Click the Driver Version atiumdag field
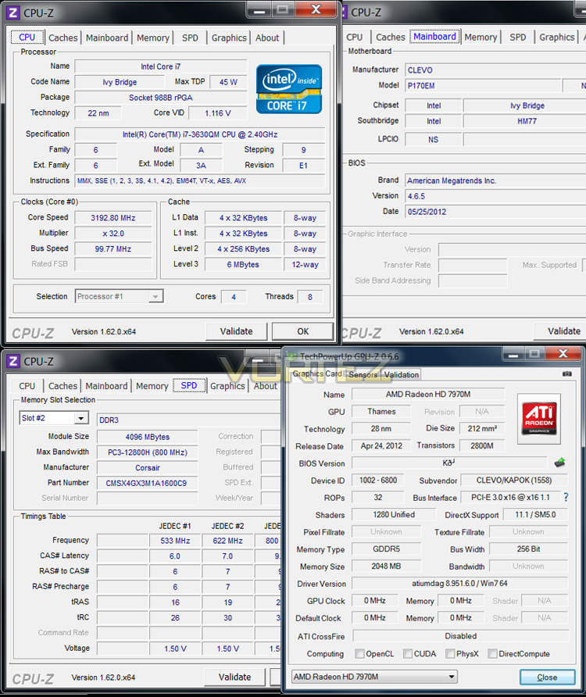The height and width of the screenshot is (697, 586). [459, 583]
